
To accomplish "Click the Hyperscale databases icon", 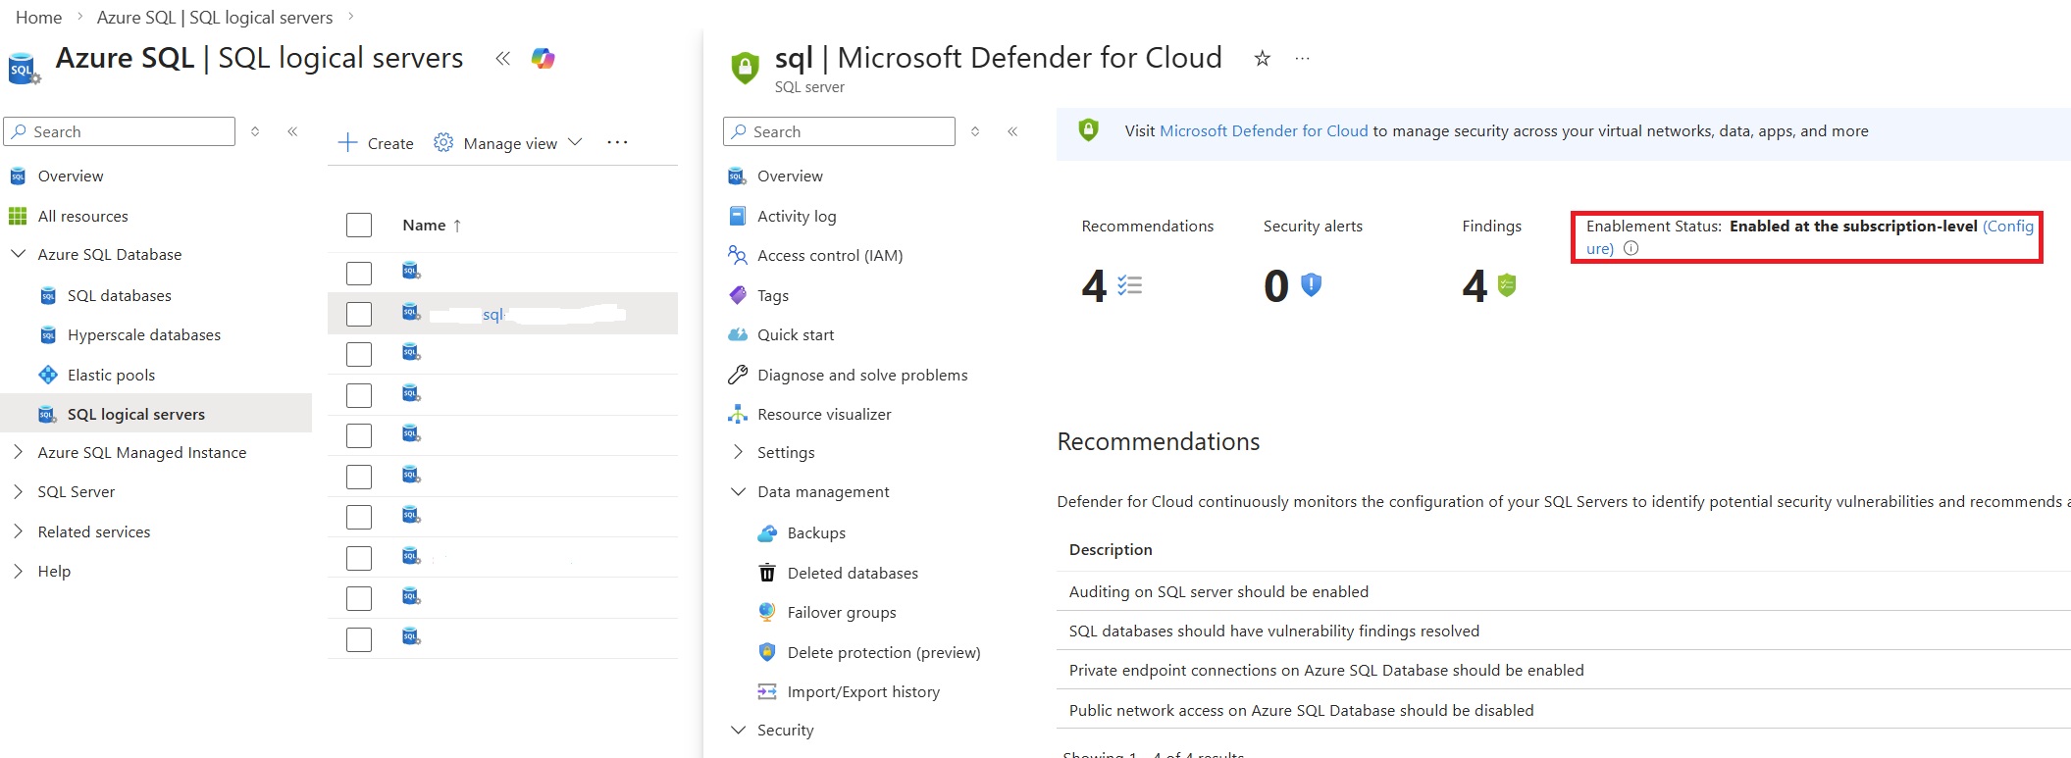I will click(47, 335).
